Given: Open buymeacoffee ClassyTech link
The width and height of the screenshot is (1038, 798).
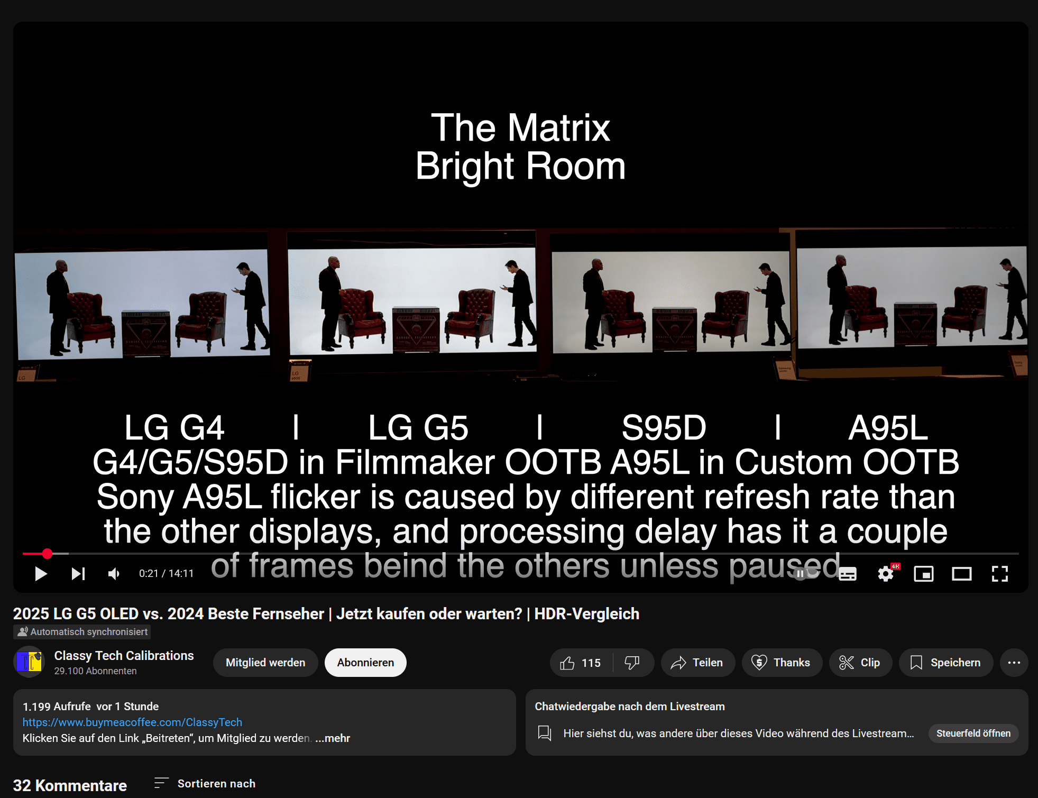Looking at the screenshot, I should click(x=132, y=722).
